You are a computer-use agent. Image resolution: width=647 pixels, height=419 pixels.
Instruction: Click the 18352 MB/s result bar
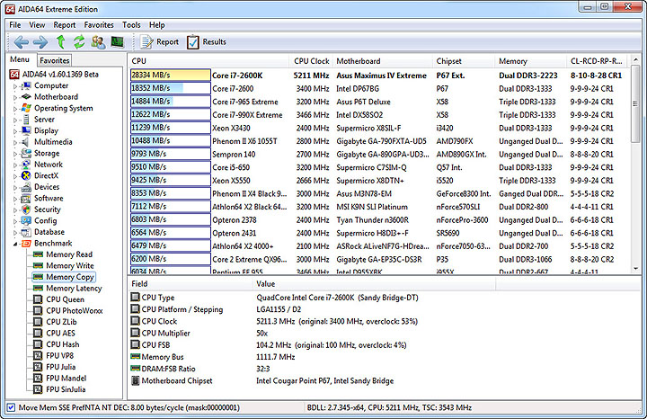pyautogui.click(x=171, y=88)
